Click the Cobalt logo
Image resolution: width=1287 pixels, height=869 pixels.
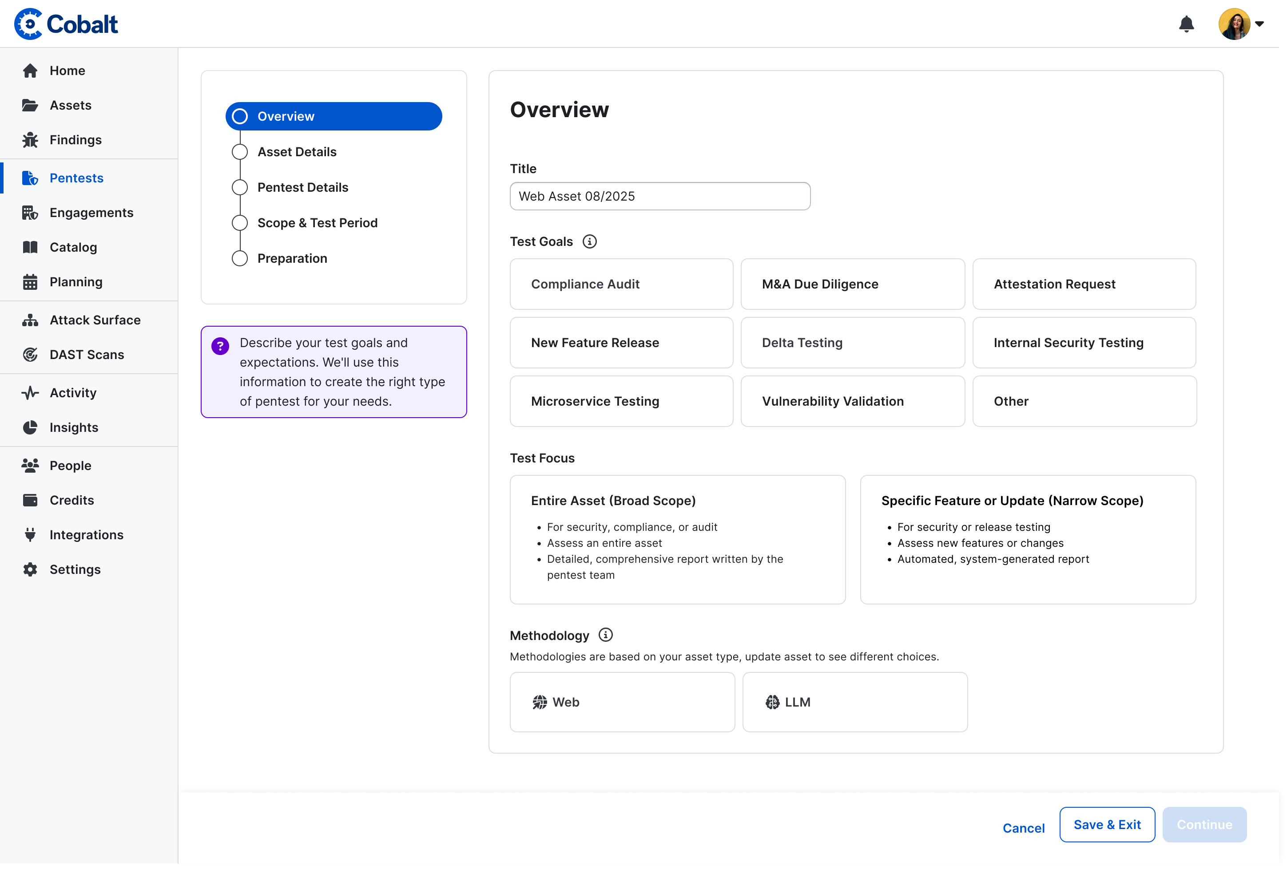[x=66, y=24]
